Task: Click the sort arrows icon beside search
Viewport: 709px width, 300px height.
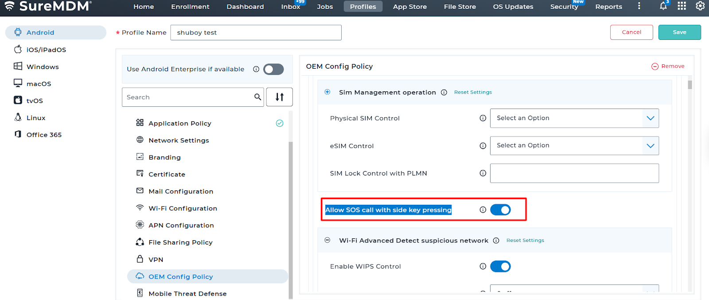Action: pyautogui.click(x=279, y=97)
